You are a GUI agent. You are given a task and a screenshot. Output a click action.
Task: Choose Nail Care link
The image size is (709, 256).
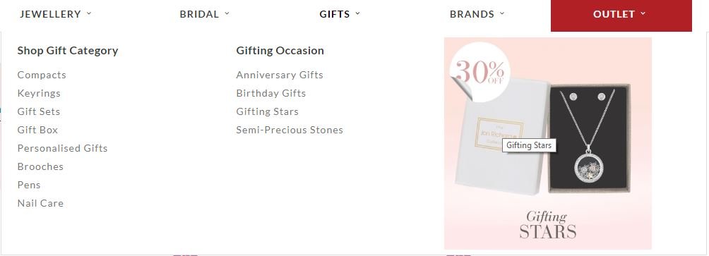(x=40, y=203)
